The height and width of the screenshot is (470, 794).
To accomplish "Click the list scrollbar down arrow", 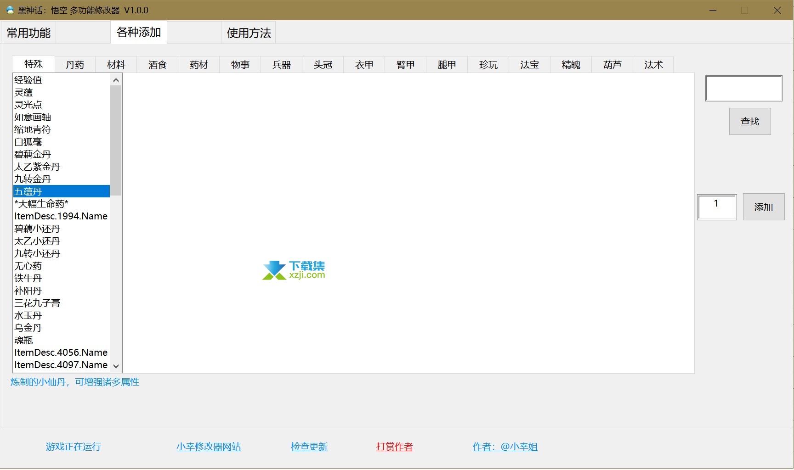I will (116, 366).
